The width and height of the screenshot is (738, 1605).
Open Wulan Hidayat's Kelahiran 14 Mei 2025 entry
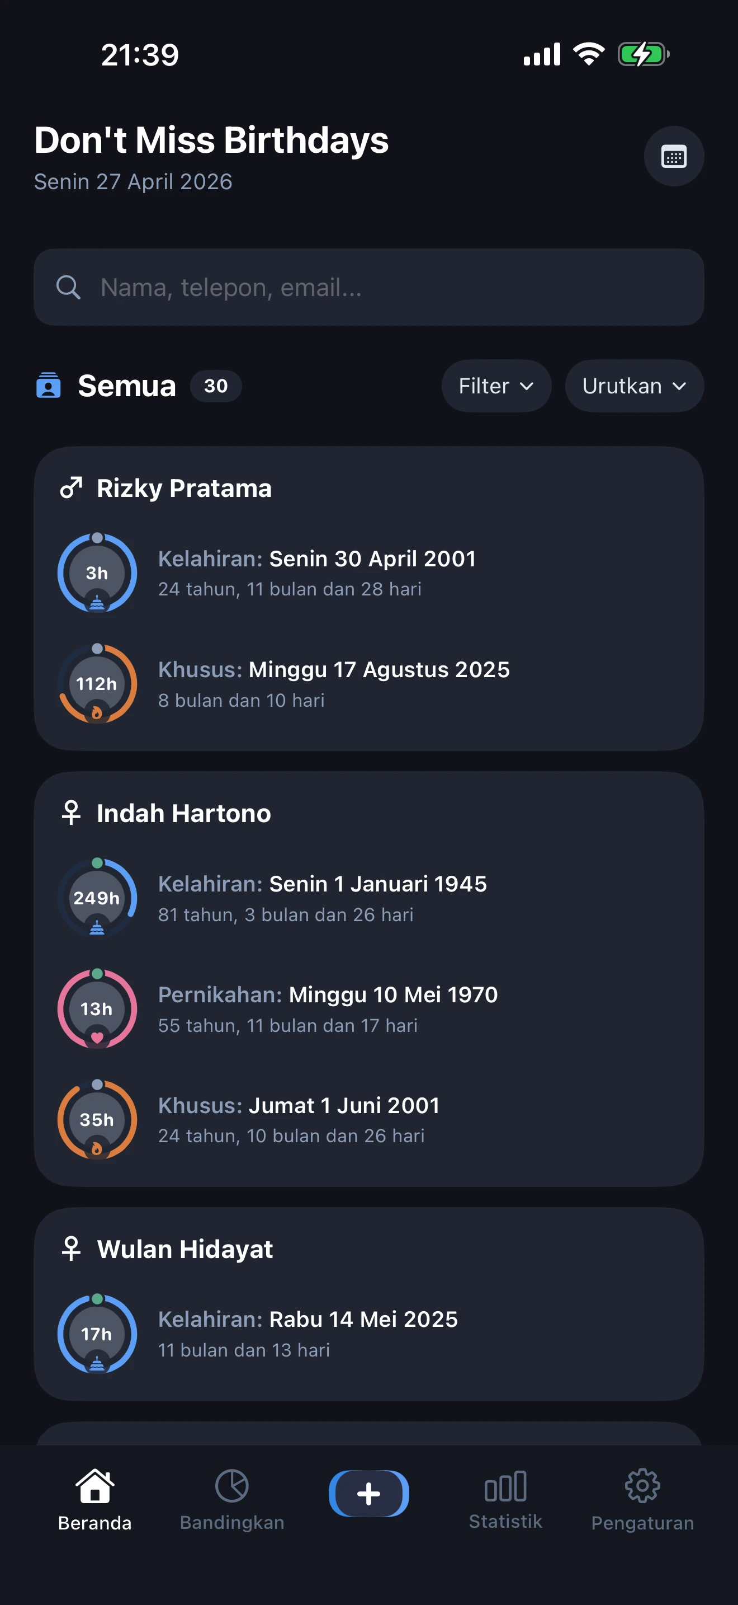tap(307, 1332)
